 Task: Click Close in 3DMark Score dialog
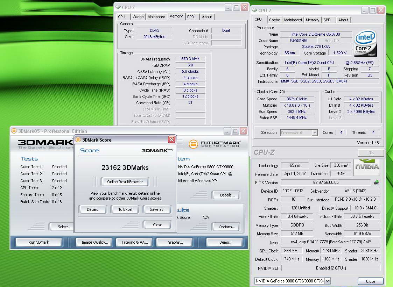(157, 225)
